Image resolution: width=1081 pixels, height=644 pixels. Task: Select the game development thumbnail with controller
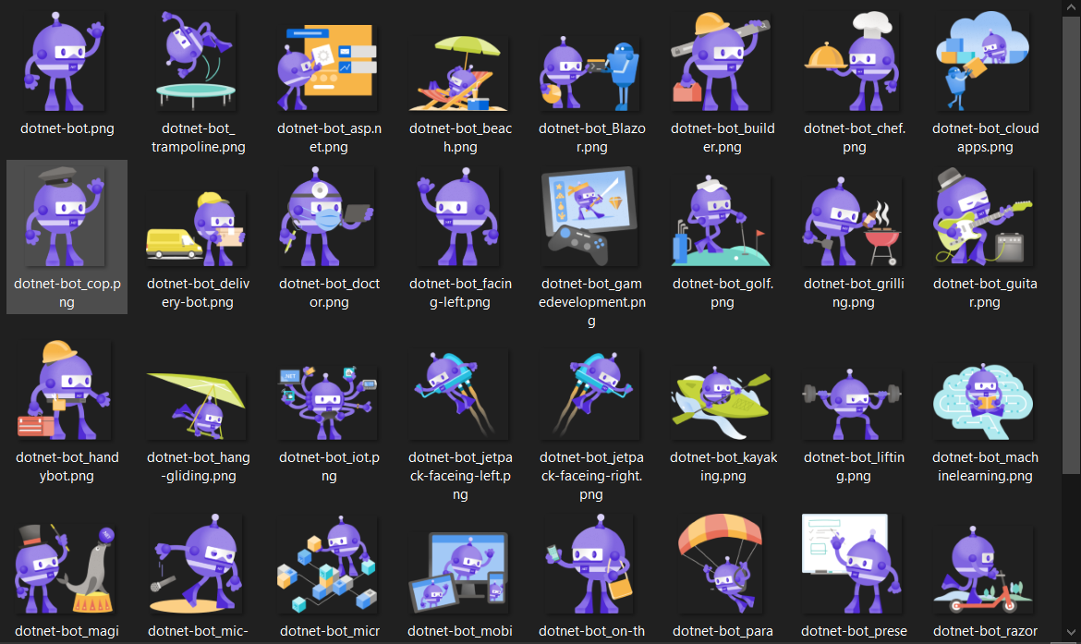click(590, 216)
